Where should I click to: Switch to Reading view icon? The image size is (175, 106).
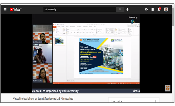(123, 83)
